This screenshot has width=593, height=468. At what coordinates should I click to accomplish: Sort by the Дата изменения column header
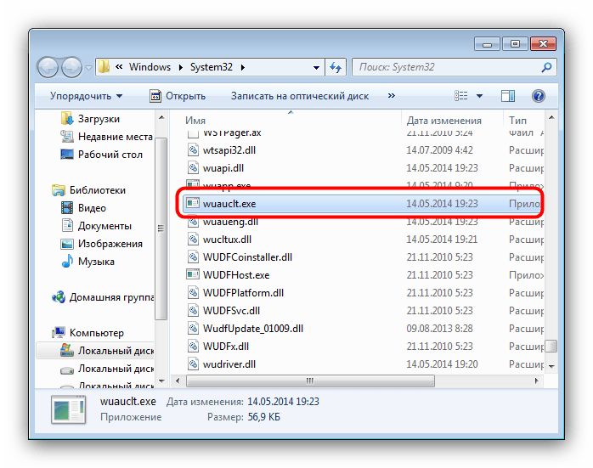pyautogui.click(x=444, y=121)
